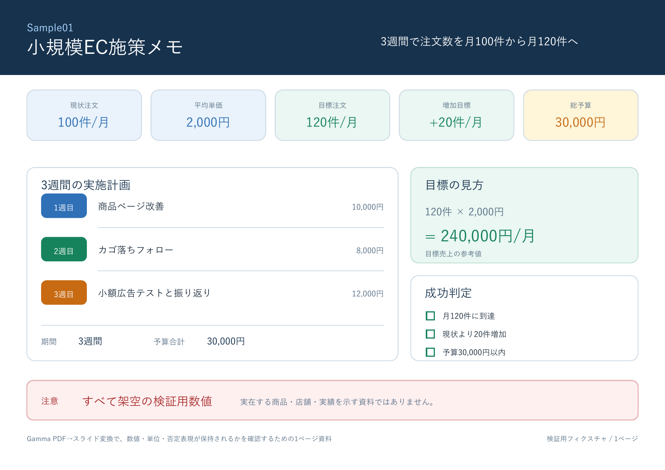The image size is (665, 470).
Task: Select the 2週目 green badge
Action: tap(64, 249)
